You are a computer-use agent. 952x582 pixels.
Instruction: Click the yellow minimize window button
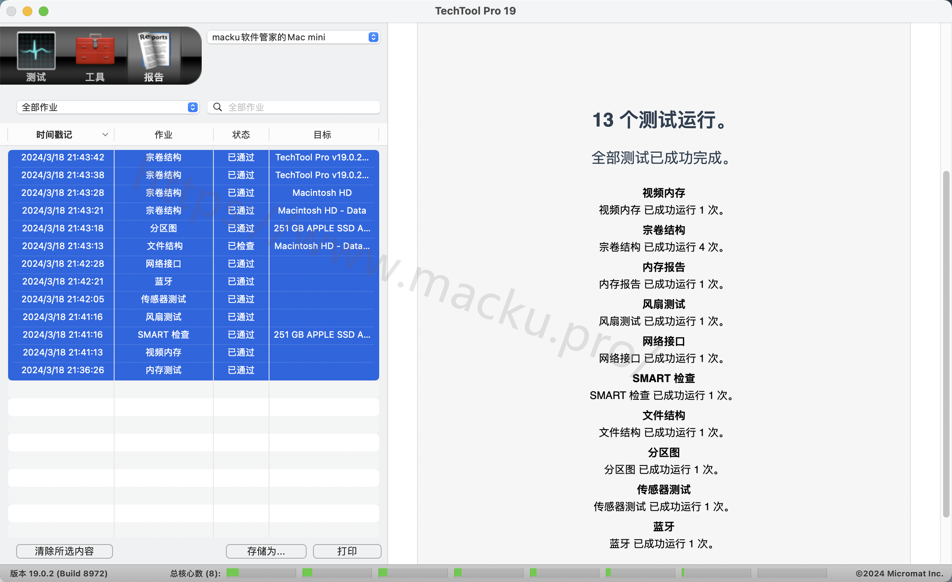click(27, 11)
